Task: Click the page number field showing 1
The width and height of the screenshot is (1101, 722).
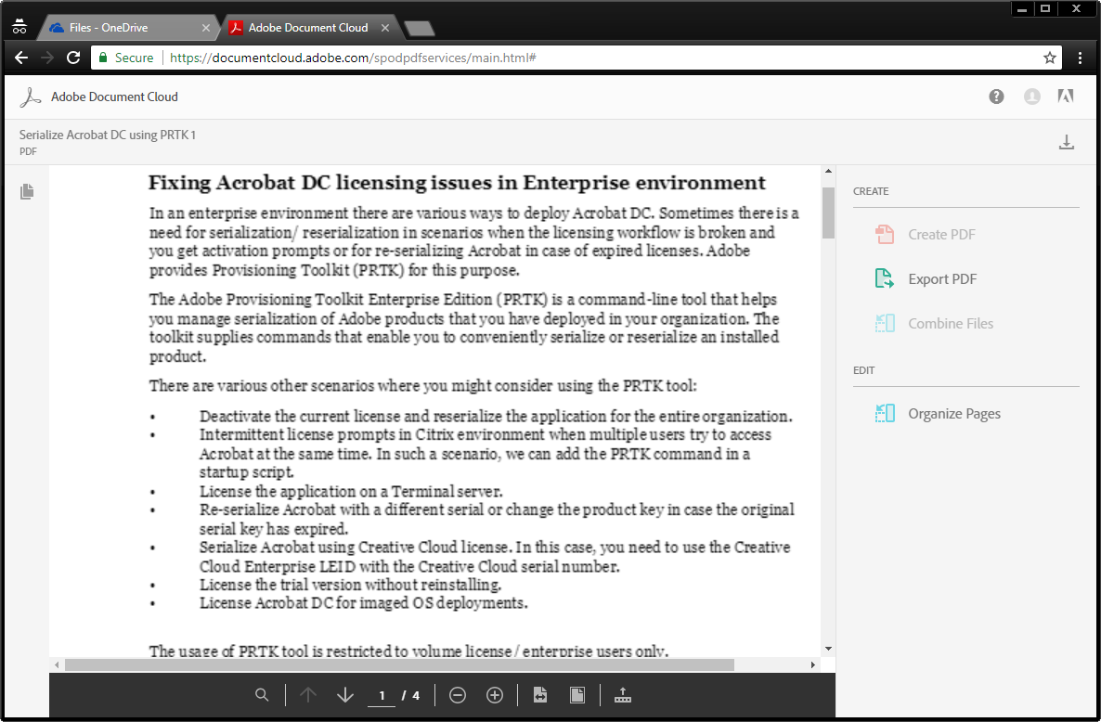Action: point(382,695)
